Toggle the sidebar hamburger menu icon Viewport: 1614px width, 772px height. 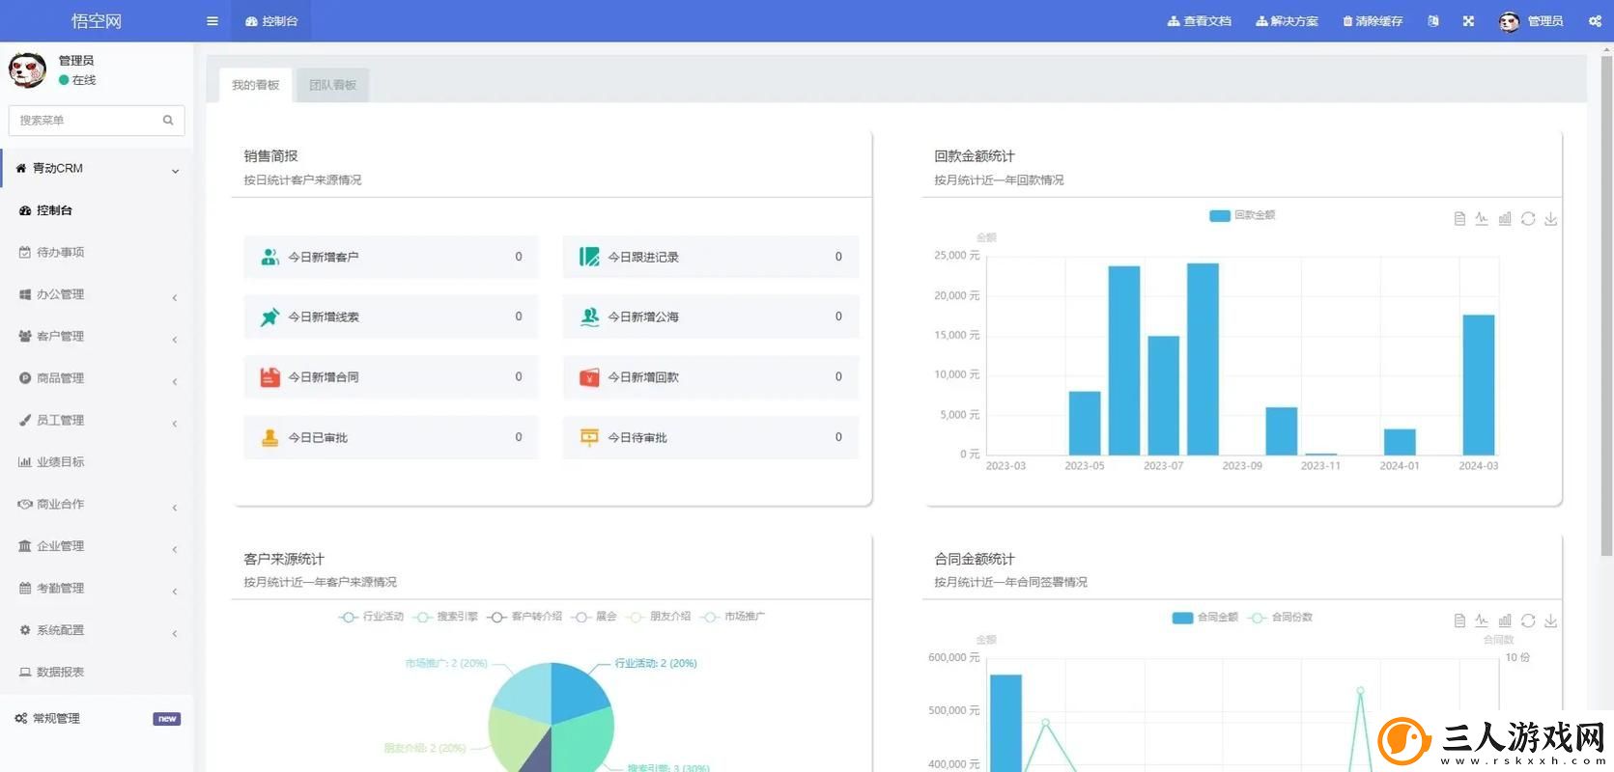[212, 21]
